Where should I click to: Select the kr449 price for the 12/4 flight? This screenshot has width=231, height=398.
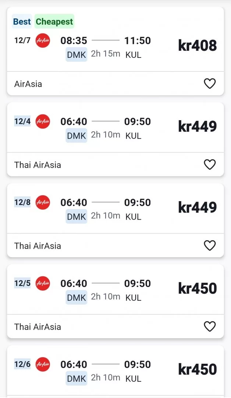[x=198, y=127]
